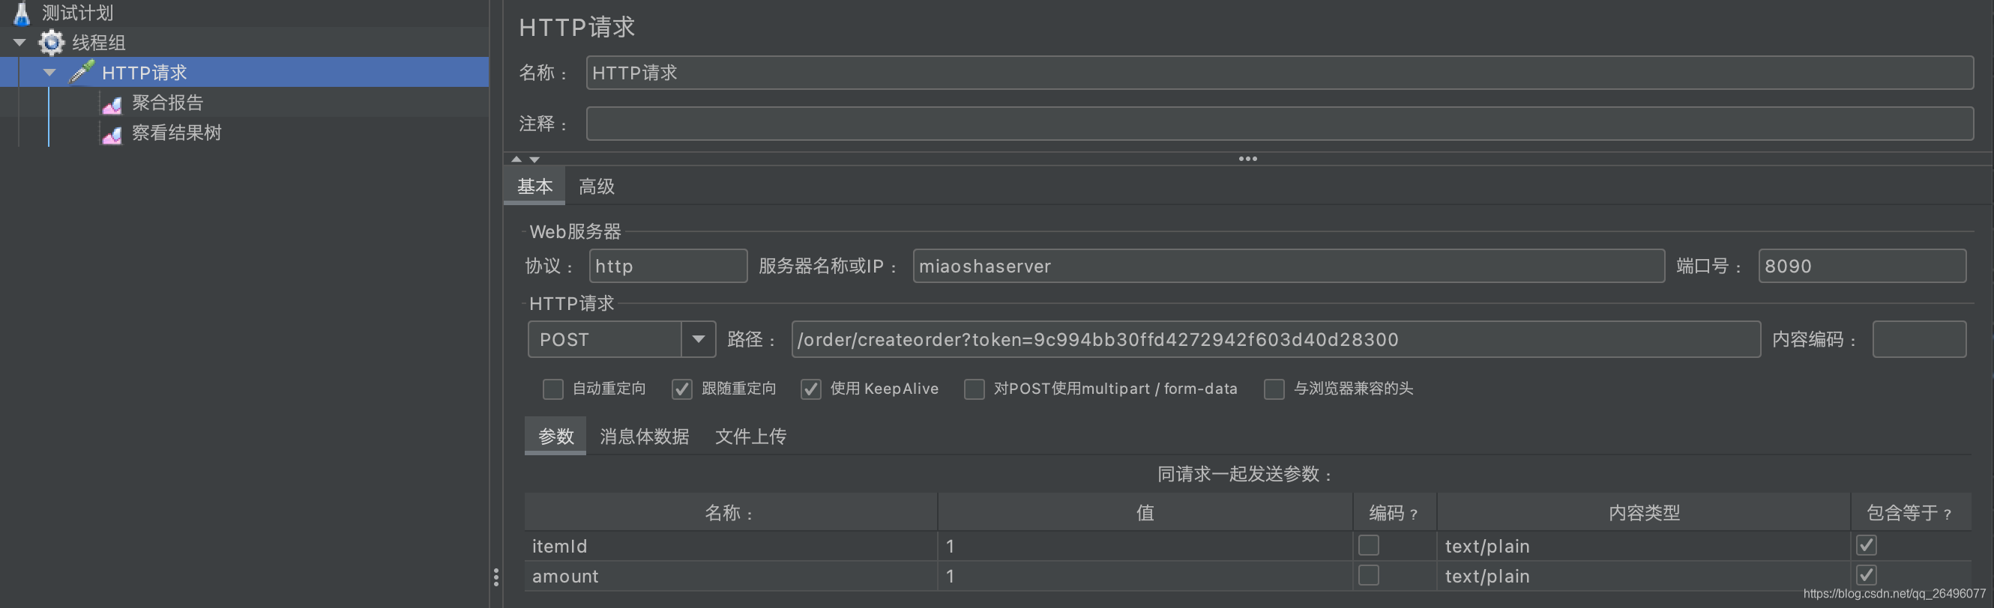
Task: Select the itemId parameter name cell
Action: (731, 546)
